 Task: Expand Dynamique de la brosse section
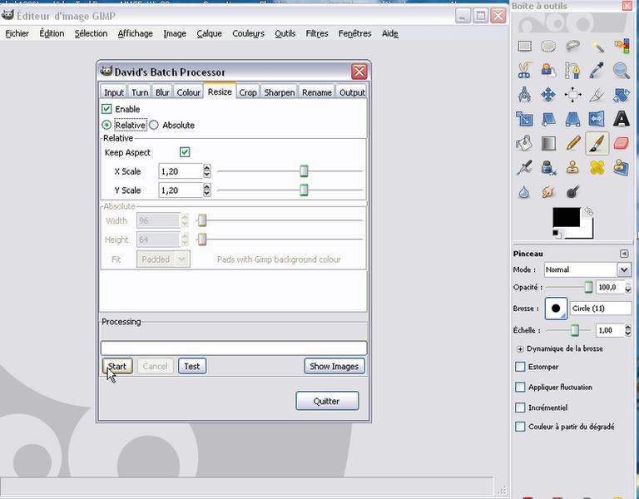click(x=520, y=349)
